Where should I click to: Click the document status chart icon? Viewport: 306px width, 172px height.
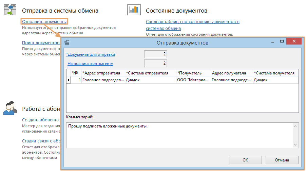(x=134, y=10)
